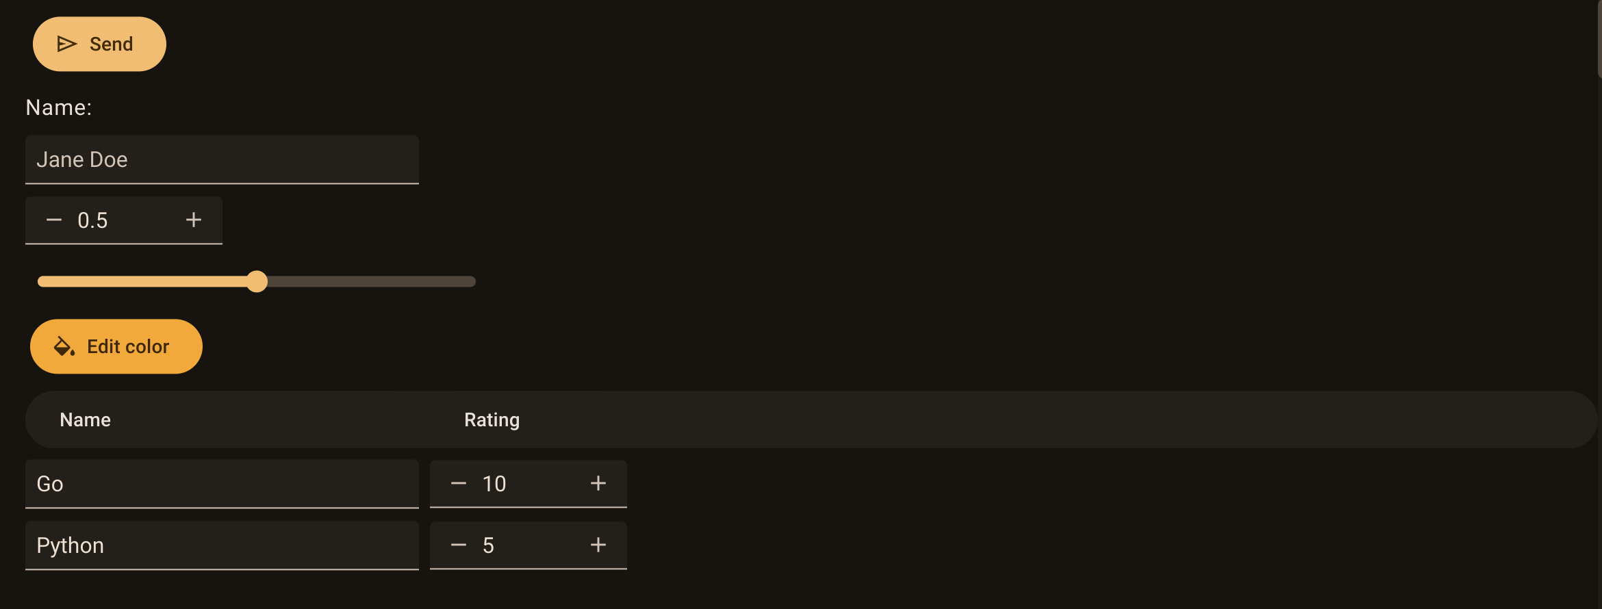Open the Edit color button
This screenshot has width=1602, height=609.
tap(116, 346)
